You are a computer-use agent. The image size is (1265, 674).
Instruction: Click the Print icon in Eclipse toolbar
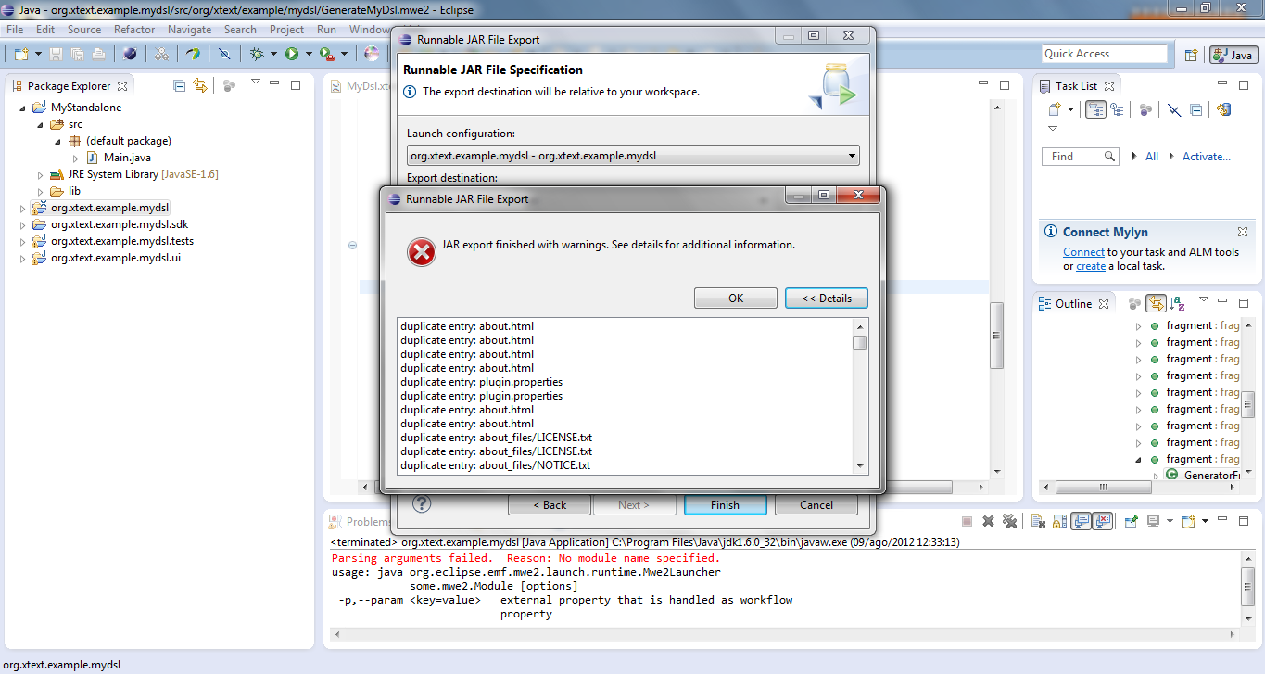point(98,55)
